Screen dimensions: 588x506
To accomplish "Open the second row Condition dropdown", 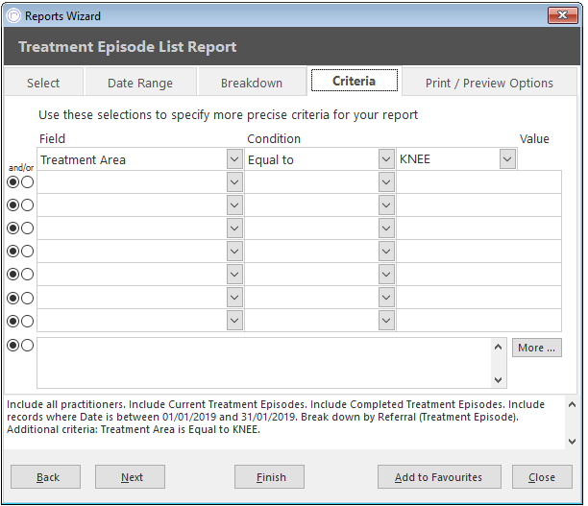I will point(386,182).
